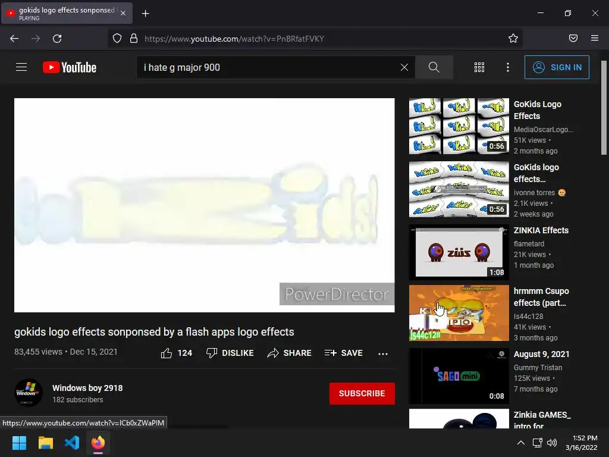Open File Explorer from the taskbar
This screenshot has width=609, height=457.
[45, 443]
